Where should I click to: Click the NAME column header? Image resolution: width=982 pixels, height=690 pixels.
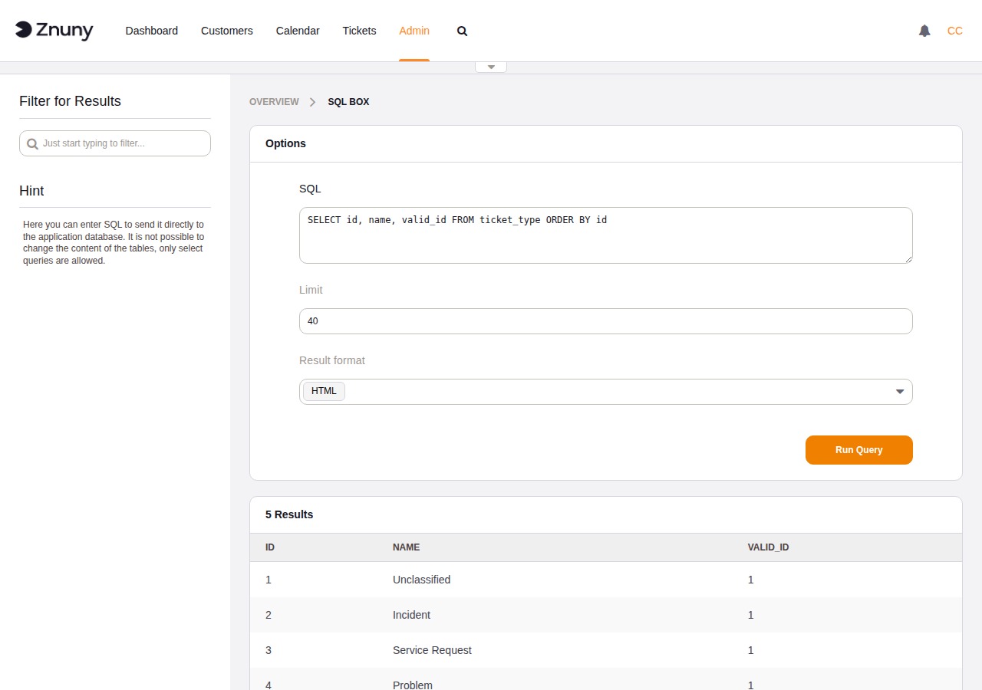tap(406, 547)
